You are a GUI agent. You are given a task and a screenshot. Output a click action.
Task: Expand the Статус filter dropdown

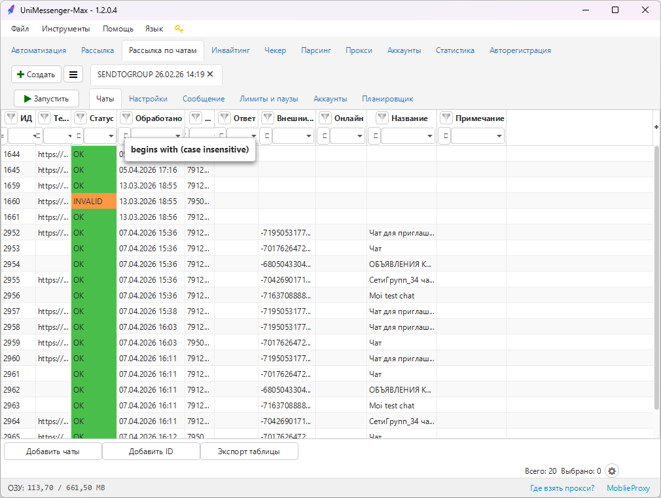(x=111, y=135)
